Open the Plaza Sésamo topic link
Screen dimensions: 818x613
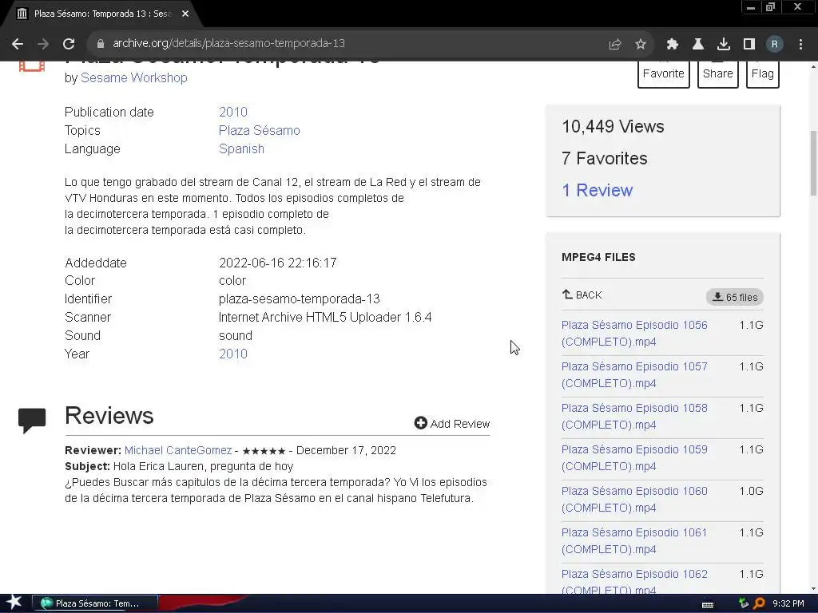coord(260,130)
